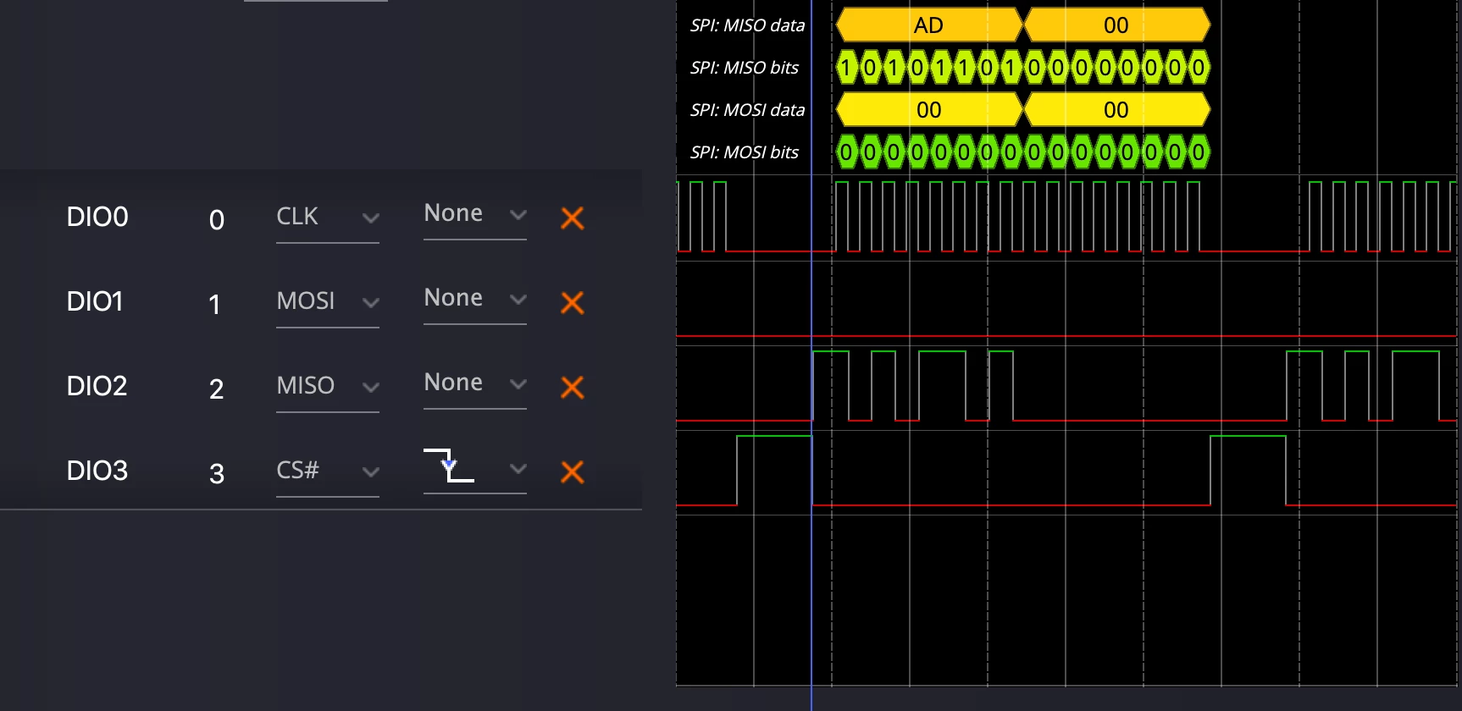Viewport: 1462px width, 711px height.
Task: Remove the DIO0 channel with its orange X
Action: [x=573, y=218]
